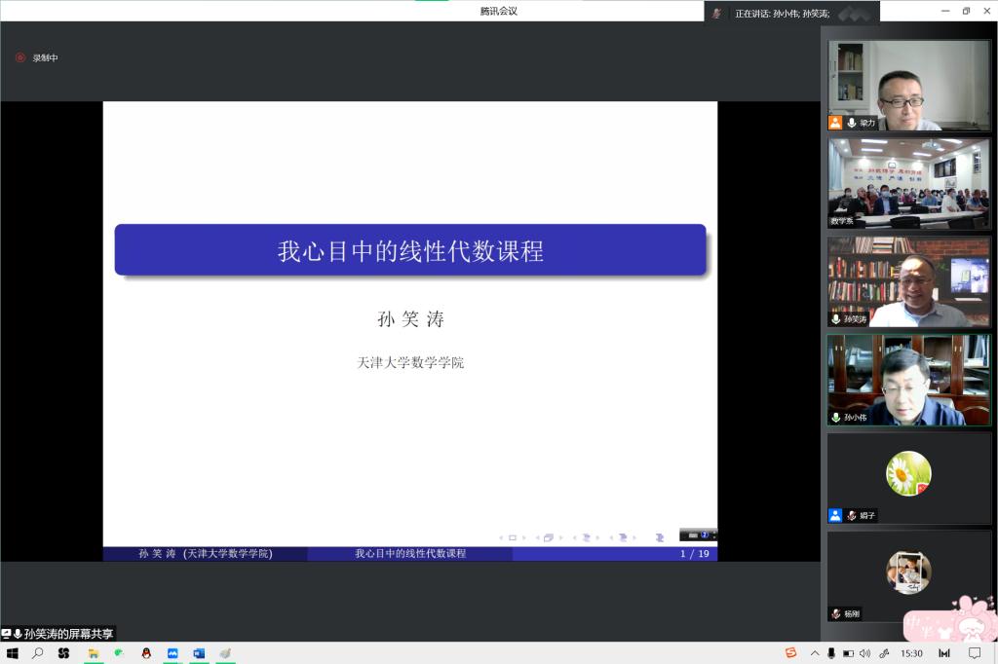Click the screen share icon beside 孙笑涛的屏幕共享
998x664 pixels.
click(x=8, y=633)
